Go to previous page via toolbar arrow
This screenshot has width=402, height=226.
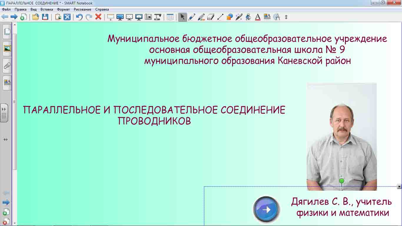point(4,17)
